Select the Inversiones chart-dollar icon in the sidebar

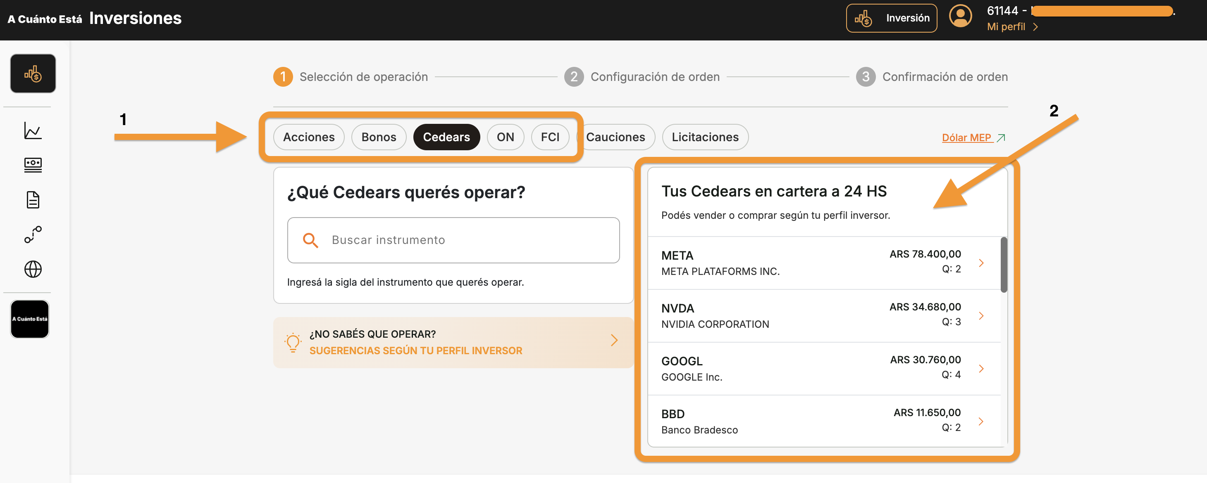(x=33, y=73)
